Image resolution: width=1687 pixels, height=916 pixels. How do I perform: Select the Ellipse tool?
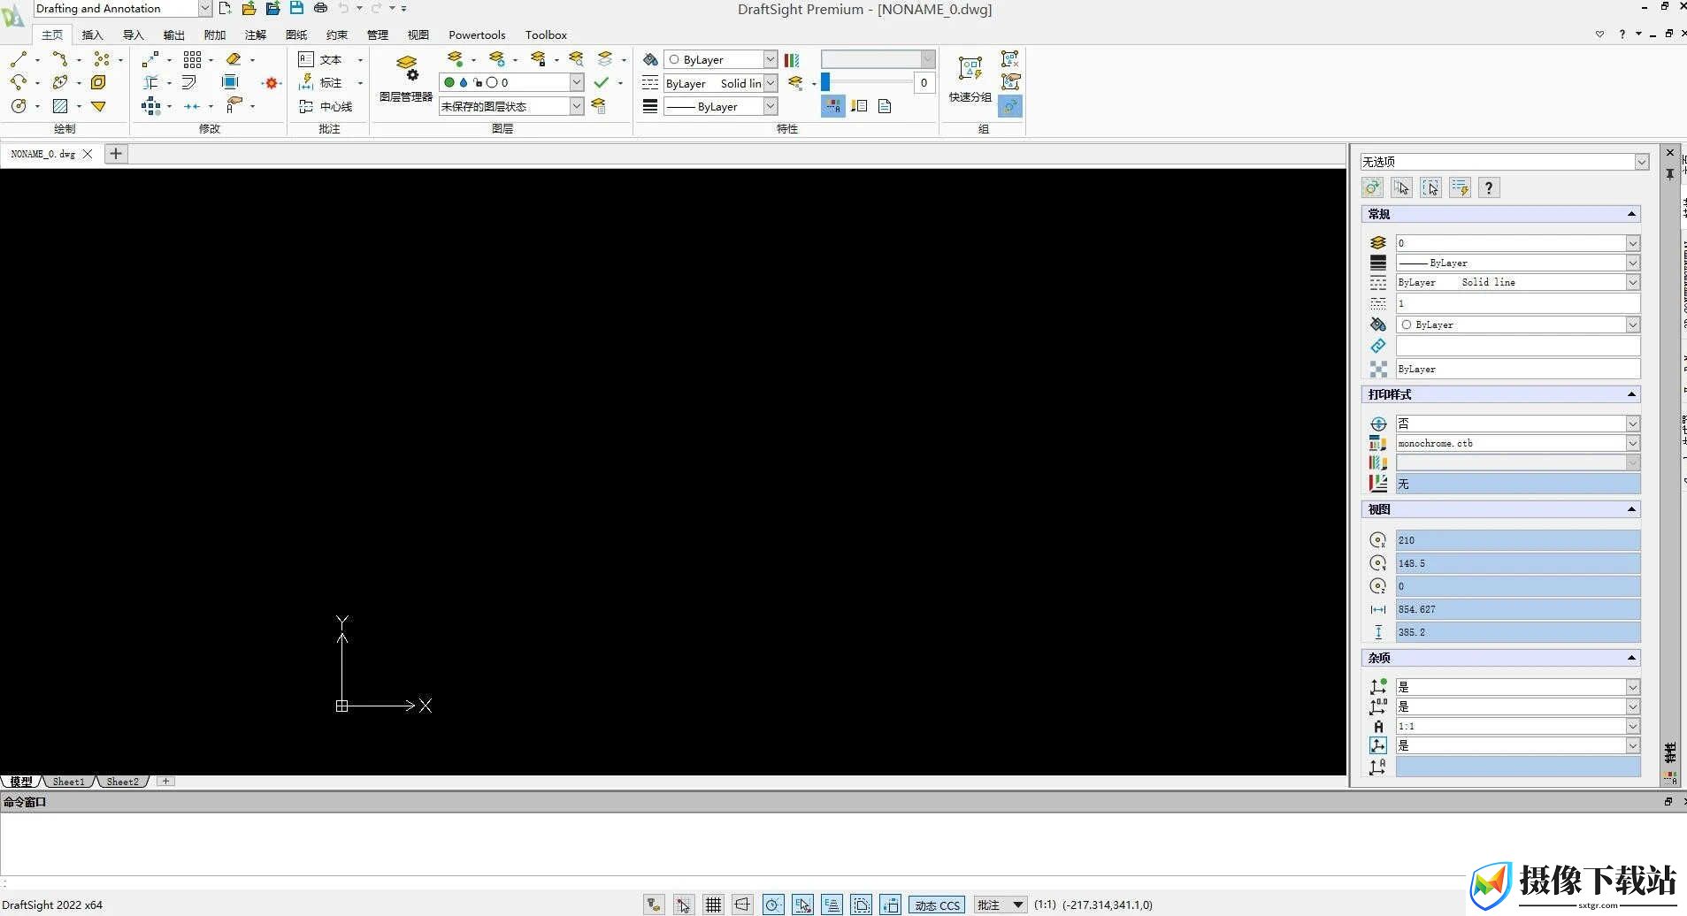click(60, 82)
